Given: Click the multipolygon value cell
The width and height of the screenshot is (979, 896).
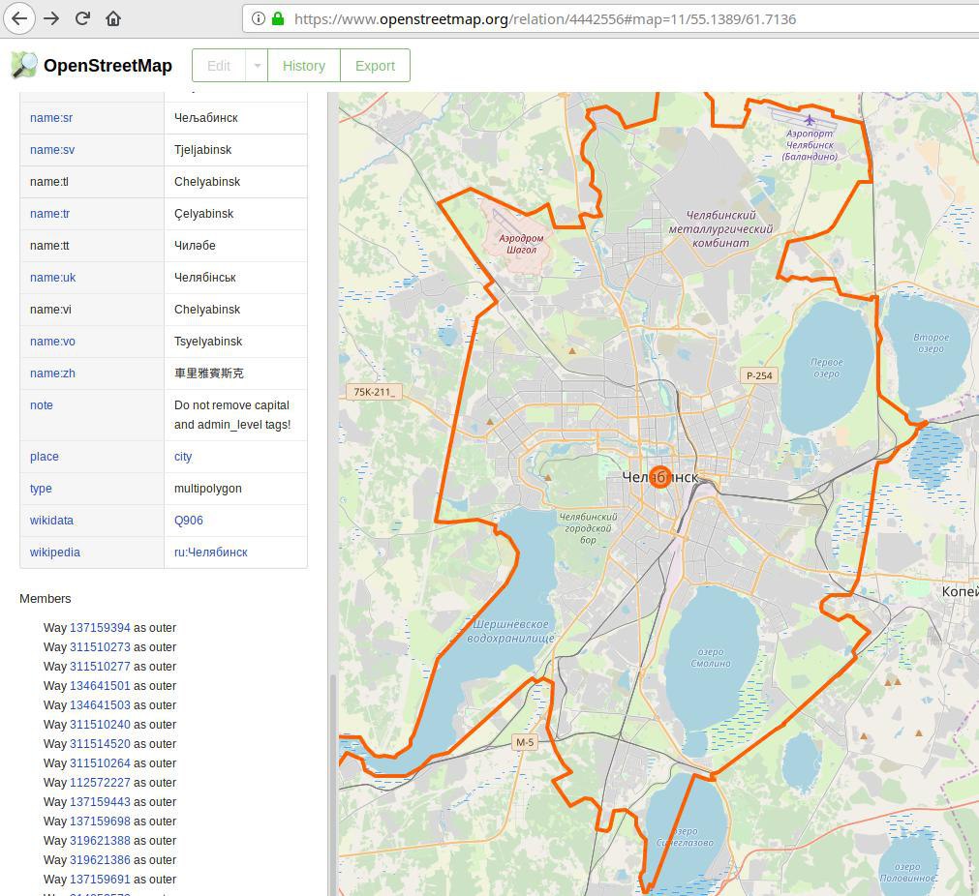Looking at the screenshot, I should click(236, 489).
